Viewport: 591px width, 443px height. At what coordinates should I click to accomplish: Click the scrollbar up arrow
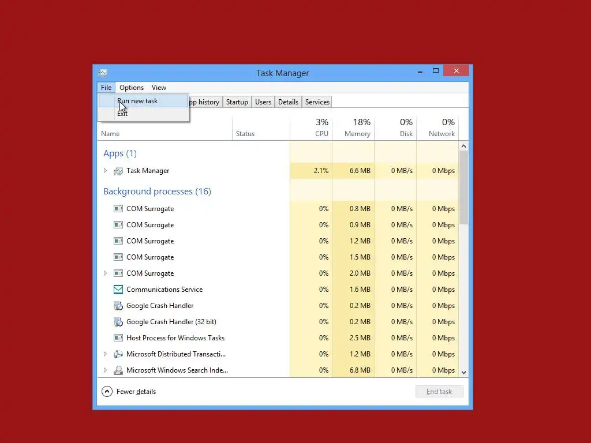coord(463,146)
